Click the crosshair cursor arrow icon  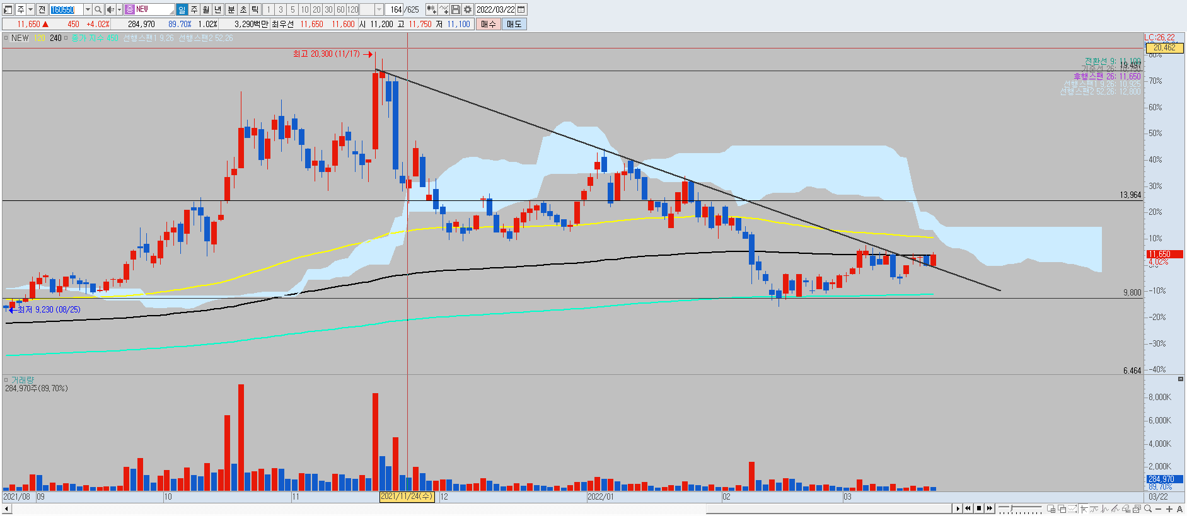coord(1084,509)
